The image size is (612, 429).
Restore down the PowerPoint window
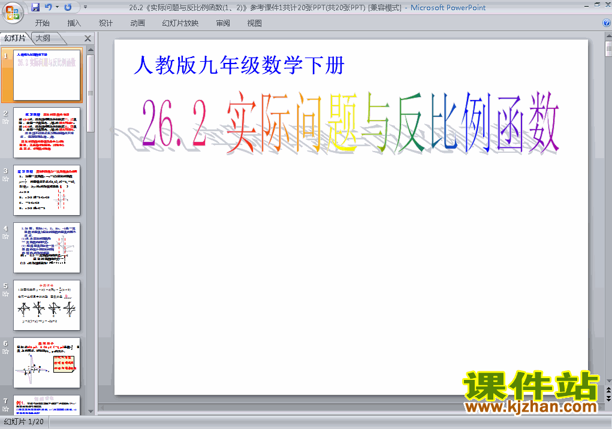[597, 5]
